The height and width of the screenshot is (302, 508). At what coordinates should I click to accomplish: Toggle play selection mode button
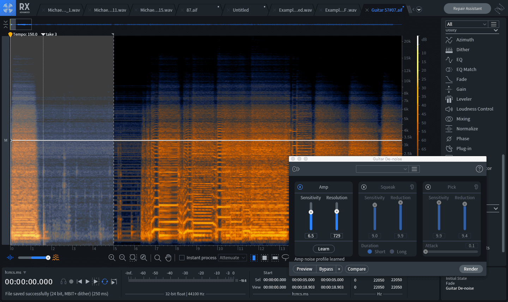[96, 282]
